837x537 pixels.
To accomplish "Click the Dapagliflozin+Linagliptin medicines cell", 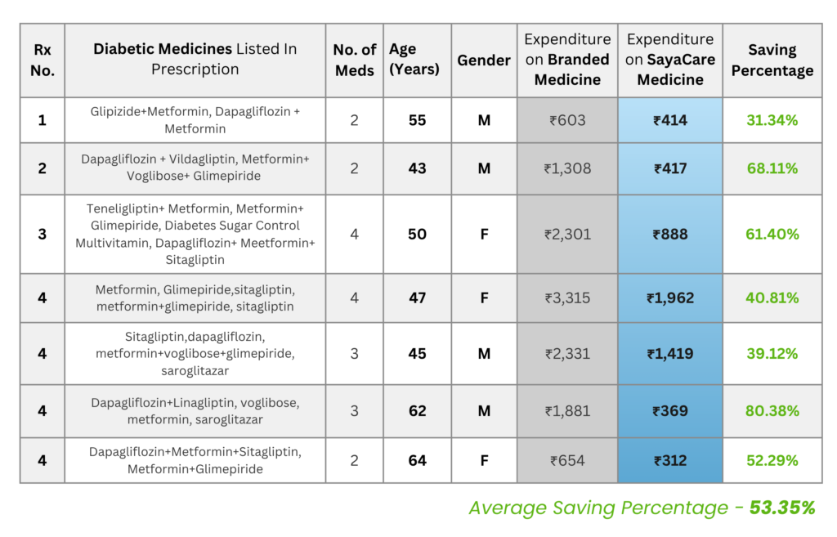I will click(195, 411).
